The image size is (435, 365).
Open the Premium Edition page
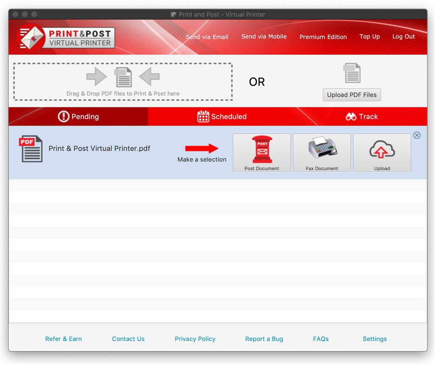[x=323, y=37]
